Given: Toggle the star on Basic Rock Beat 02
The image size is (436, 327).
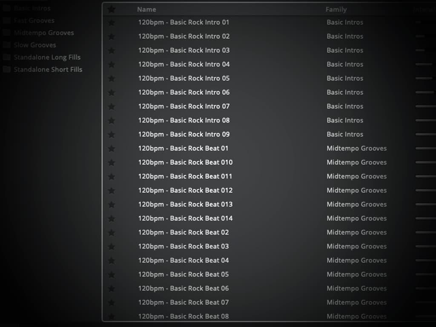Looking at the screenshot, I should click(112, 232).
